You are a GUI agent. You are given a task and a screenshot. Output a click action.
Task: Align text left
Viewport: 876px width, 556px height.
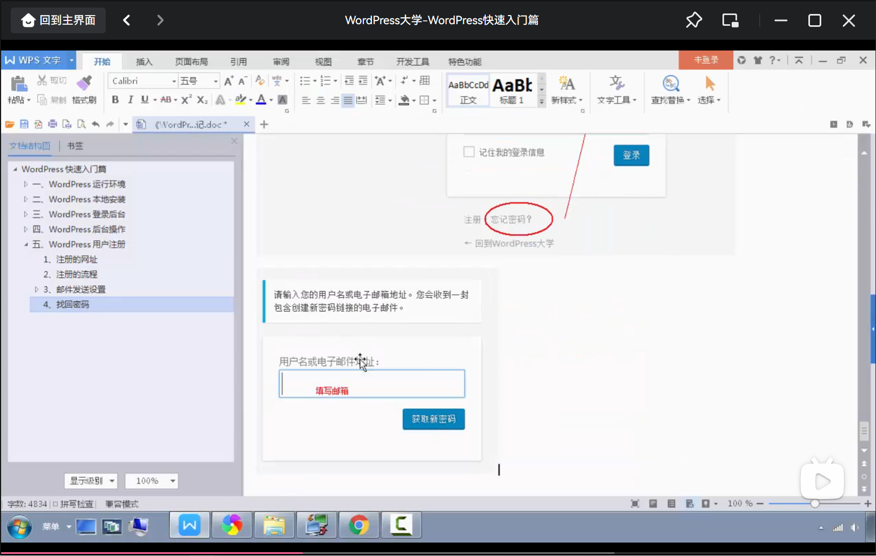click(x=306, y=100)
